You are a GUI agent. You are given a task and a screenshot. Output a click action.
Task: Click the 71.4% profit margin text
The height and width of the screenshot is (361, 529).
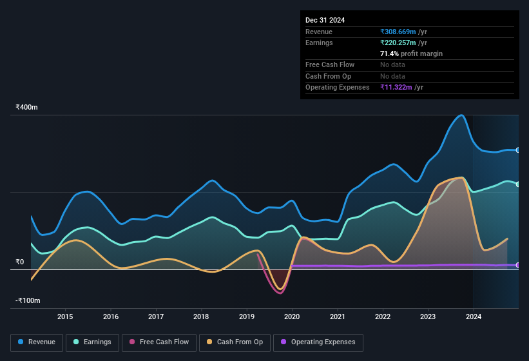pyautogui.click(x=411, y=54)
